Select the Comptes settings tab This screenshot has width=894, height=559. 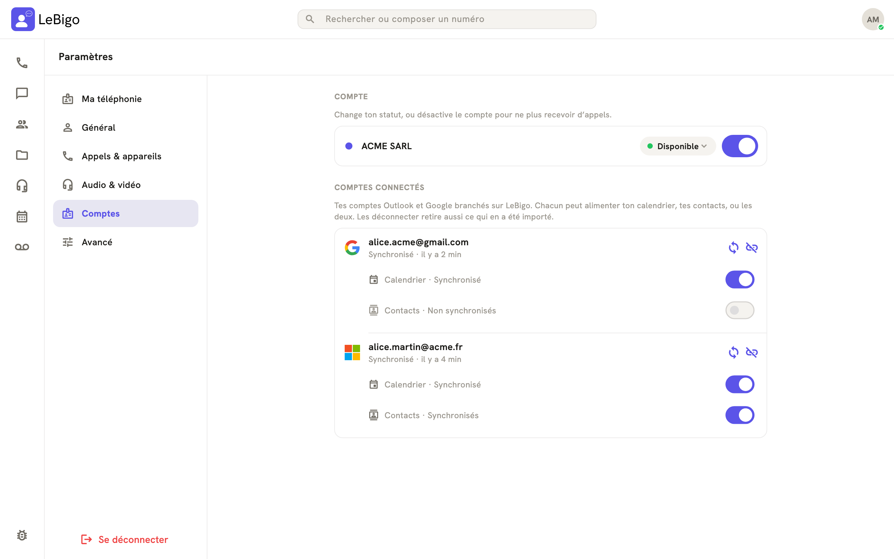(x=126, y=214)
